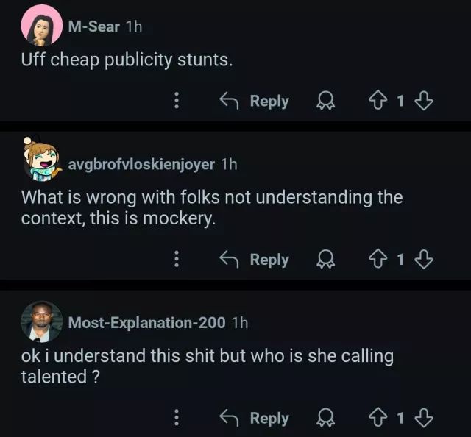This screenshot has width=471, height=437.
Task: Upvote Most-Explanation-200's comment
Action: point(378,418)
